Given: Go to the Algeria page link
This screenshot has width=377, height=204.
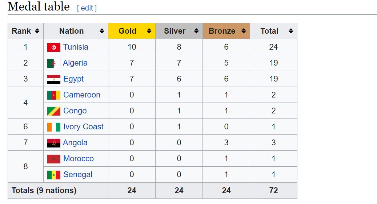Looking at the screenshot, I should pos(75,63).
